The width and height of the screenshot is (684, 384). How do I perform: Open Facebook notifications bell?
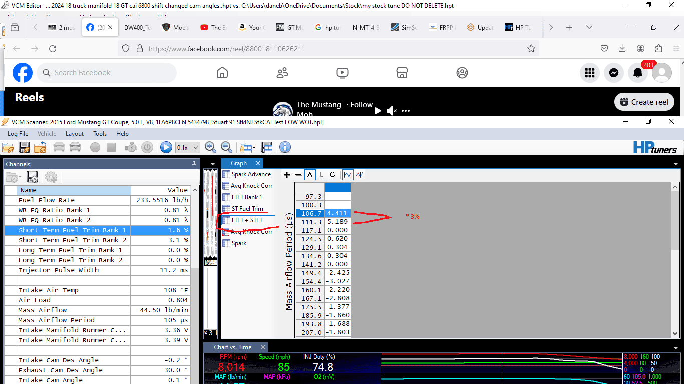click(x=638, y=73)
